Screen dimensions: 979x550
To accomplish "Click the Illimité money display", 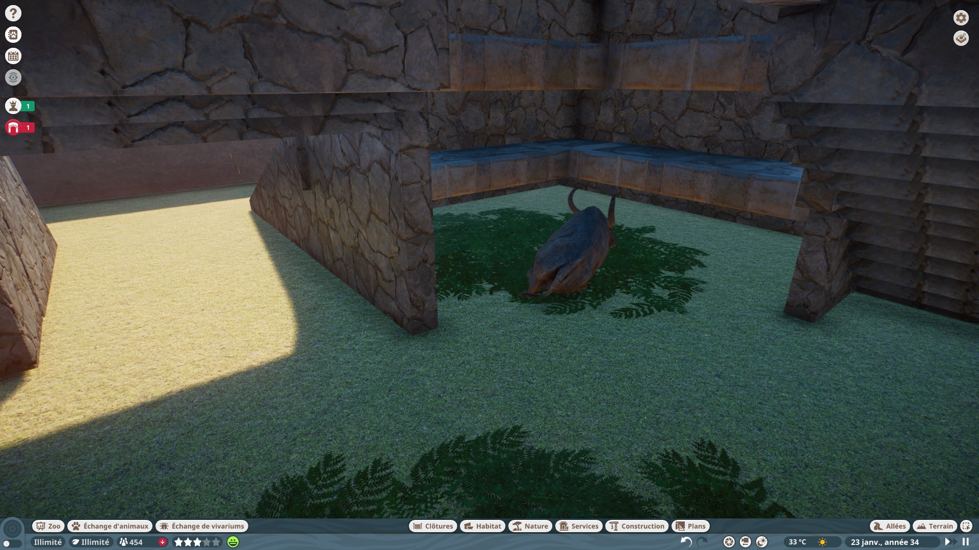I will click(48, 542).
